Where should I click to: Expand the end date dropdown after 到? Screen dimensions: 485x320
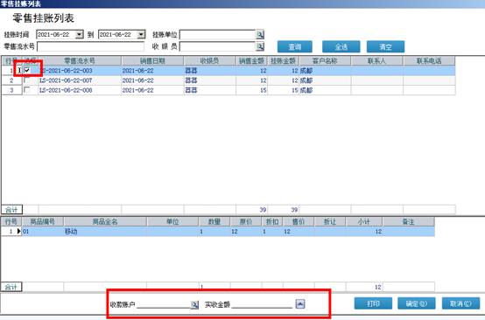pyautogui.click(x=141, y=35)
